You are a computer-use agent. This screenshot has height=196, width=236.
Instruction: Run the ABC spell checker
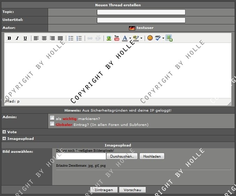tap(158, 38)
